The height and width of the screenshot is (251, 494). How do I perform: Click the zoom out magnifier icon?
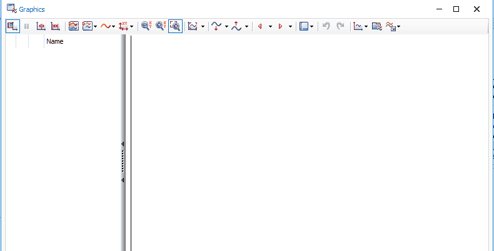point(146,26)
